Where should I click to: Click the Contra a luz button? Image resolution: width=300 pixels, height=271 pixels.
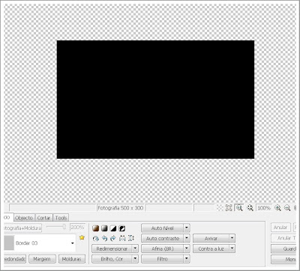click(x=211, y=249)
